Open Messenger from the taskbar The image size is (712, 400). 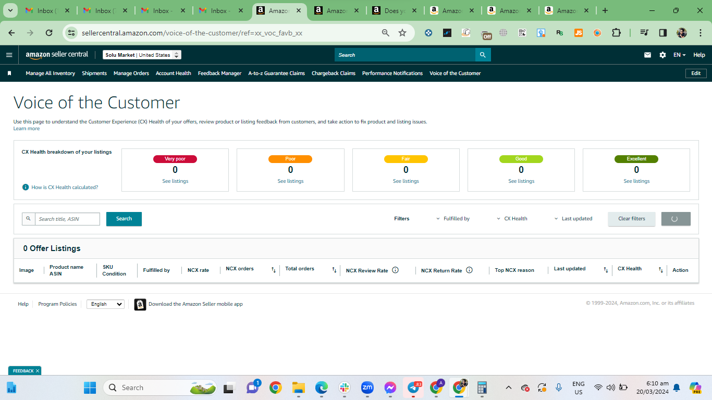click(x=390, y=387)
